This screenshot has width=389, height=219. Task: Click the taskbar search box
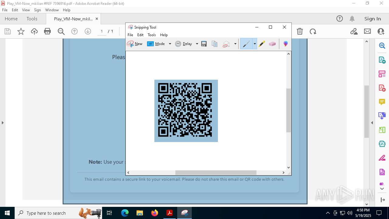[x=58, y=213]
